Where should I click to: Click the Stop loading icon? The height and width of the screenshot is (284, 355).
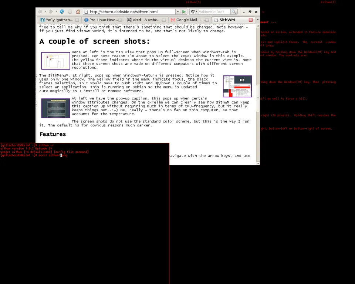(x=70, y=11)
